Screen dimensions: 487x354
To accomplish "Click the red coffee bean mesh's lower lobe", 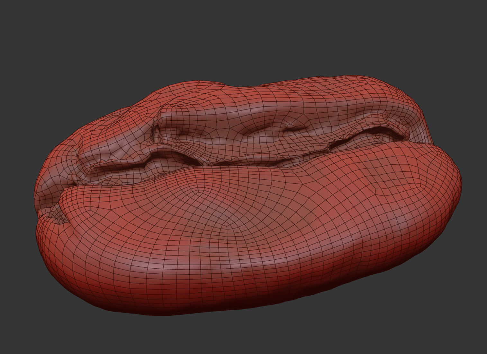I will click(244, 244).
